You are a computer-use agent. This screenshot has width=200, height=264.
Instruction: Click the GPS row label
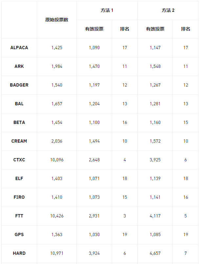click(19, 234)
